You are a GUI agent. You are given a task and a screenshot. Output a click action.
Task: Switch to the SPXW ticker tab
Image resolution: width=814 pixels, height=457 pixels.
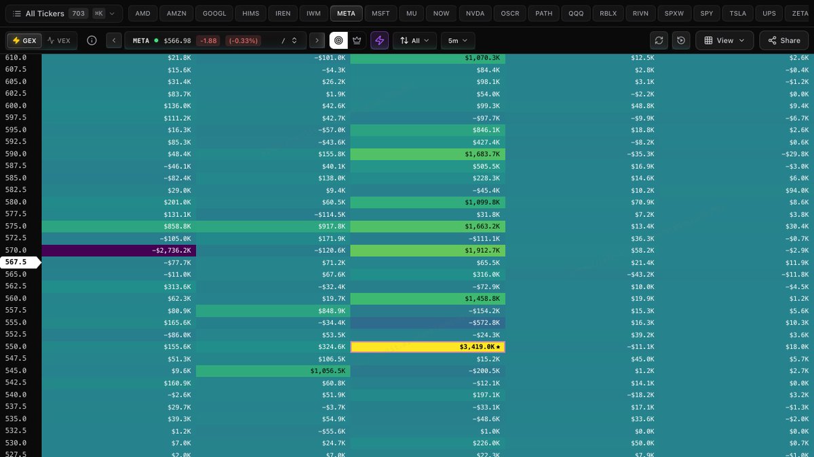pyautogui.click(x=674, y=13)
